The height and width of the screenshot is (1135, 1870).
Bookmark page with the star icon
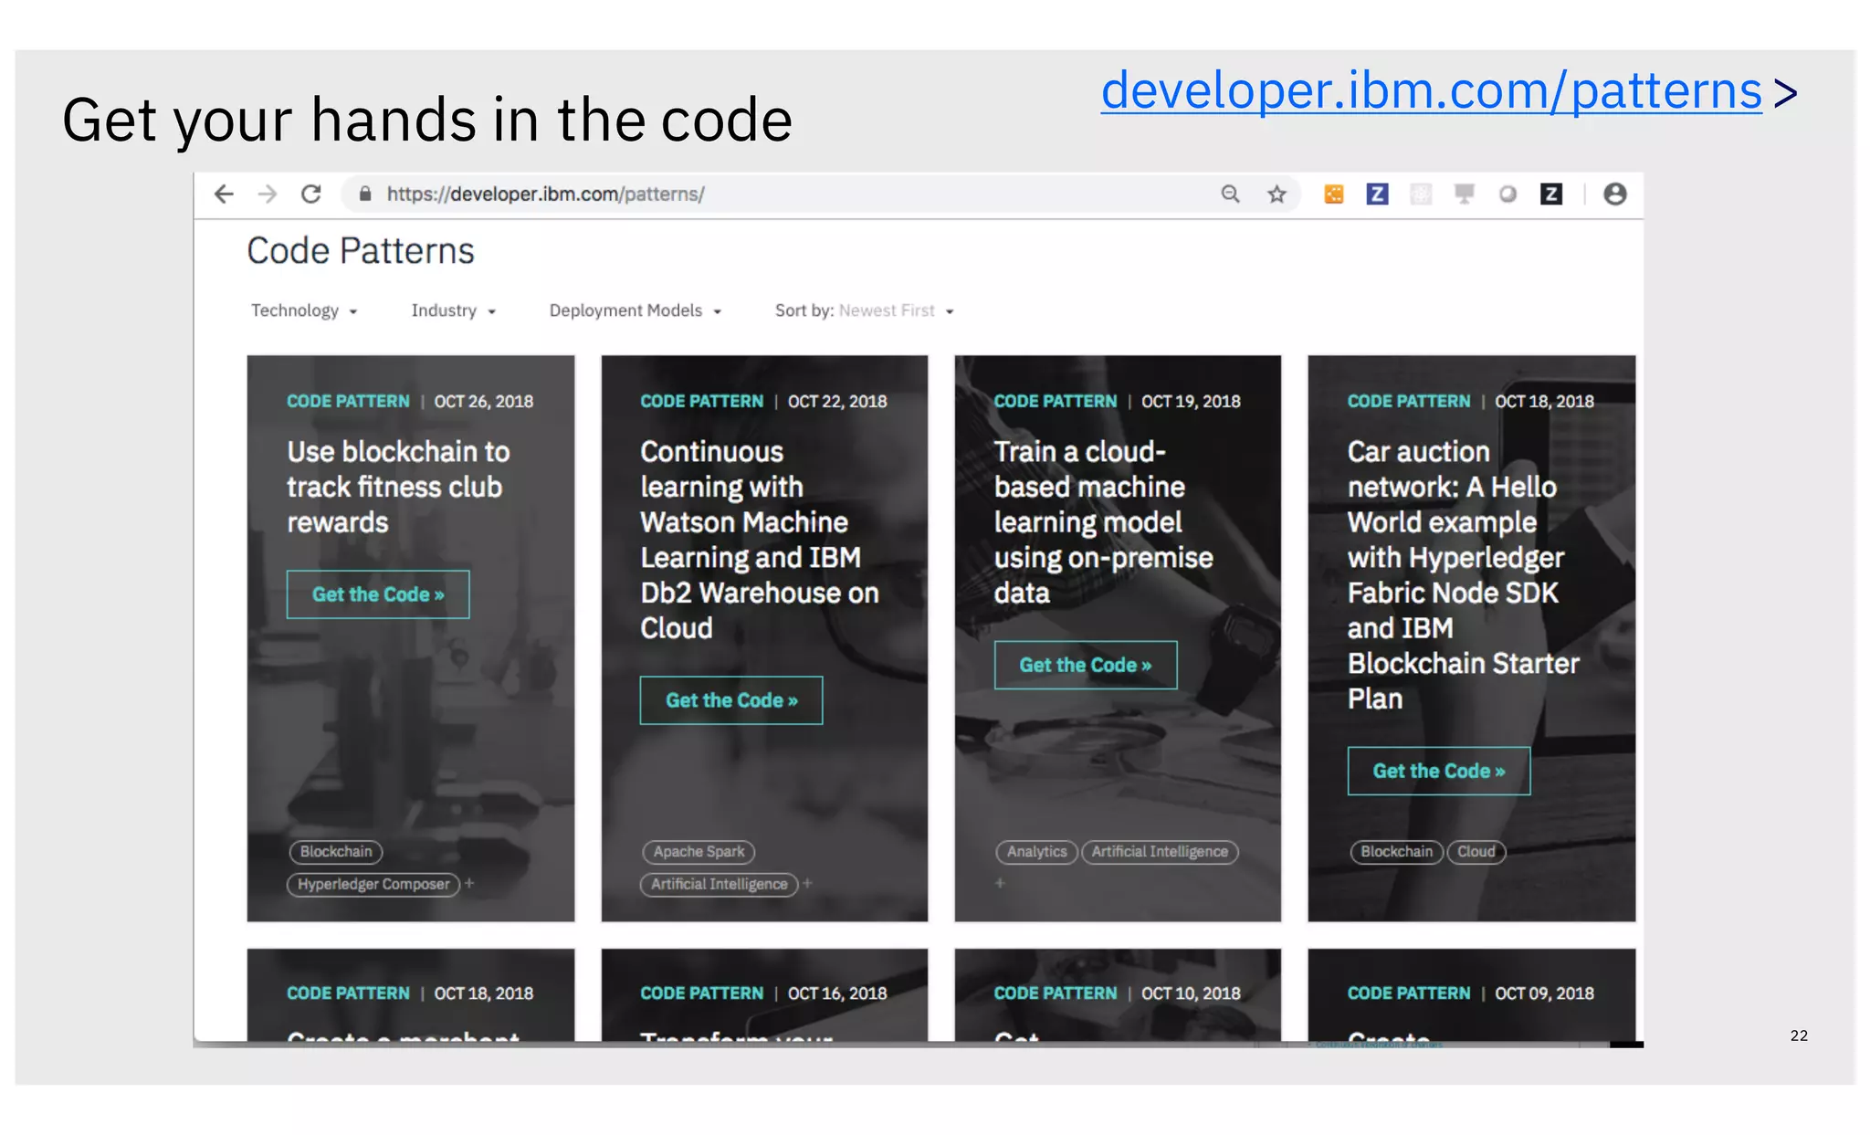click(x=1276, y=194)
